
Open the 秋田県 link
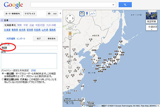pos(37,30)
